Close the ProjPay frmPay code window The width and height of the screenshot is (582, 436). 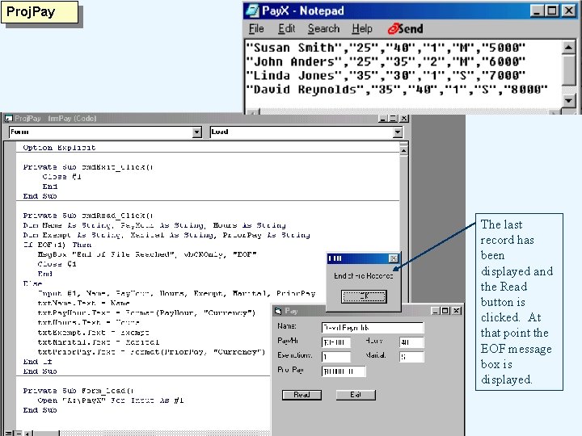404,119
